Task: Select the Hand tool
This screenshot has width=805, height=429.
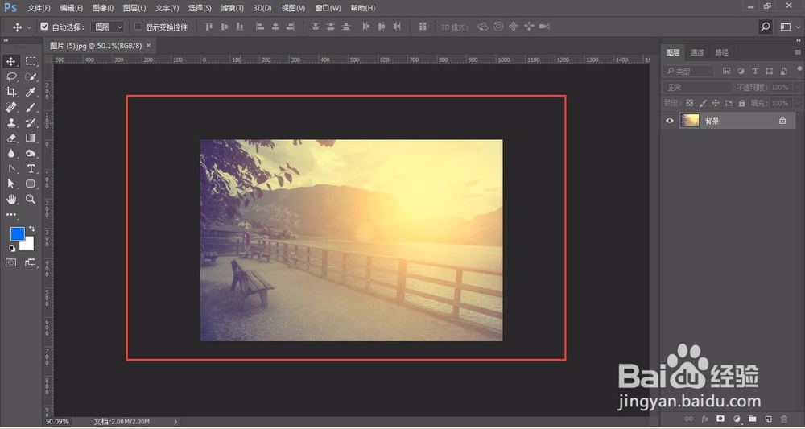Action: [x=10, y=199]
